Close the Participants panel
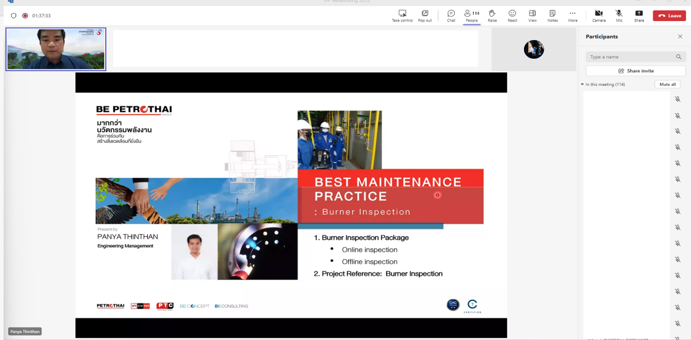 680,36
